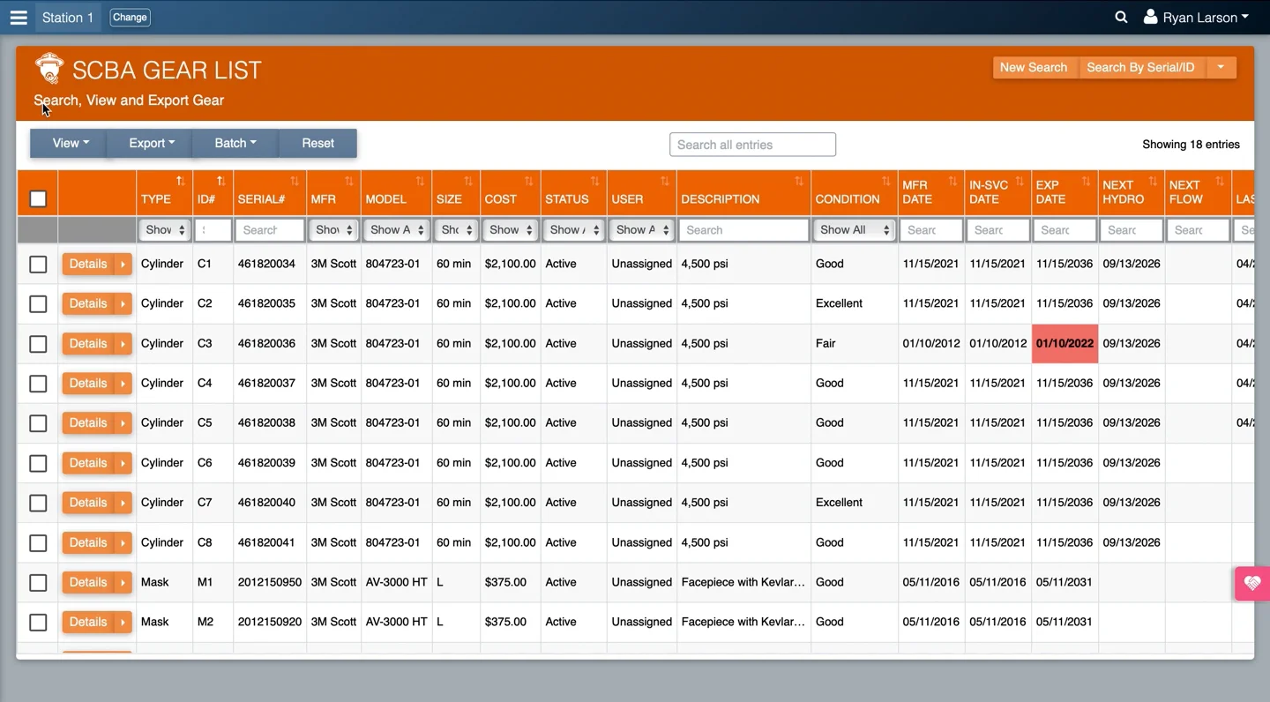The height and width of the screenshot is (702, 1270).
Task: Open the Batch menu
Action: coord(235,143)
